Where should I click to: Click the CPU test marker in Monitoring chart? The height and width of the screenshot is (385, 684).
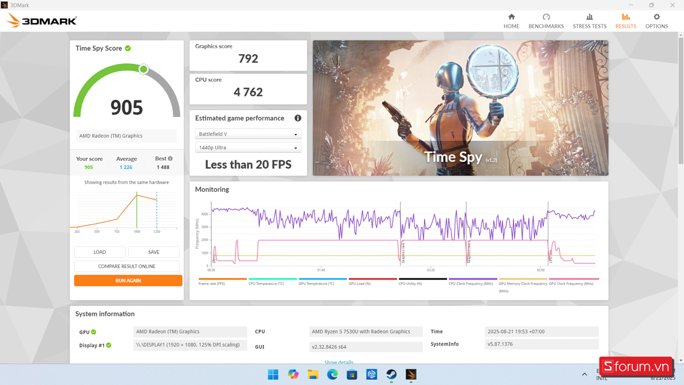550,257
